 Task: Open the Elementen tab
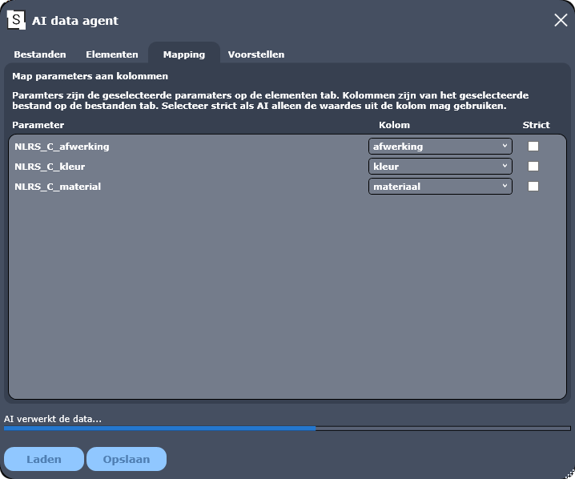pyautogui.click(x=112, y=54)
